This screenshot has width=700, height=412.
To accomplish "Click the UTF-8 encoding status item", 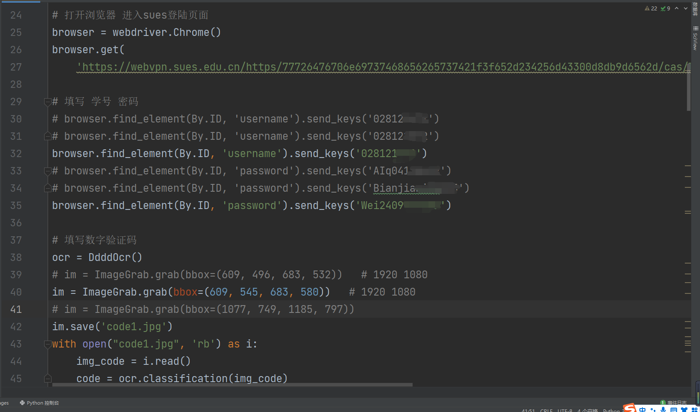I will click(565, 410).
